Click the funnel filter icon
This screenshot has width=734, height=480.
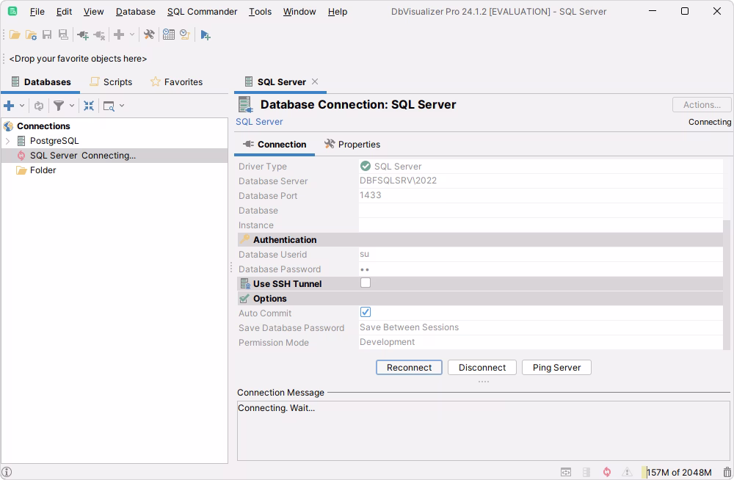pyautogui.click(x=59, y=106)
